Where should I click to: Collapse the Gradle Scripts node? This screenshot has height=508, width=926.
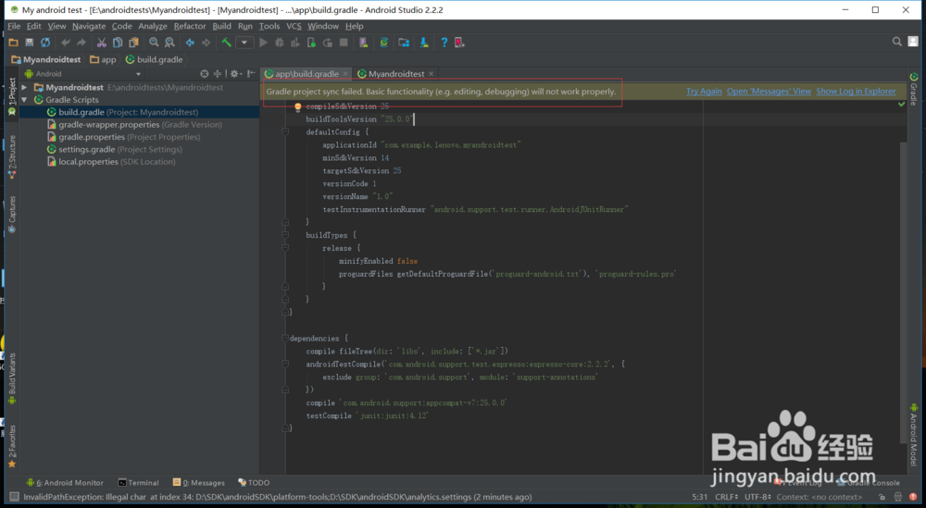pos(24,100)
